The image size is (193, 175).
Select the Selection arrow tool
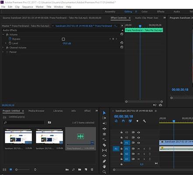104,113
